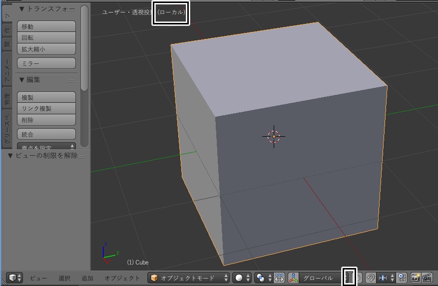Open the ビュー menu
Viewport: 438px width, 286px height.
[38, 278]
